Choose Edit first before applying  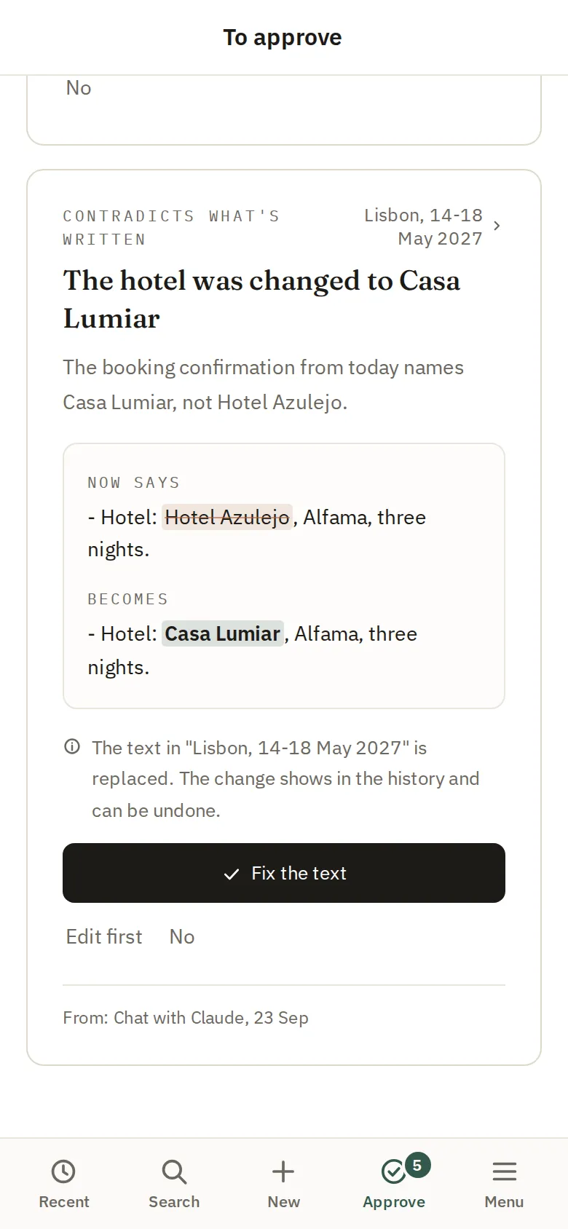click(104, 936)
